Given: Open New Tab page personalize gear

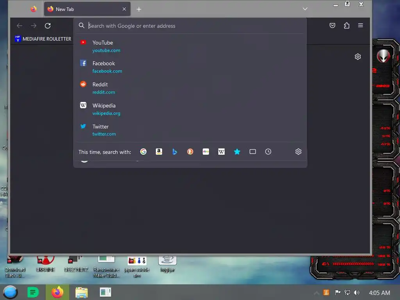Looking at the screenshot, I should pos(358,57).
